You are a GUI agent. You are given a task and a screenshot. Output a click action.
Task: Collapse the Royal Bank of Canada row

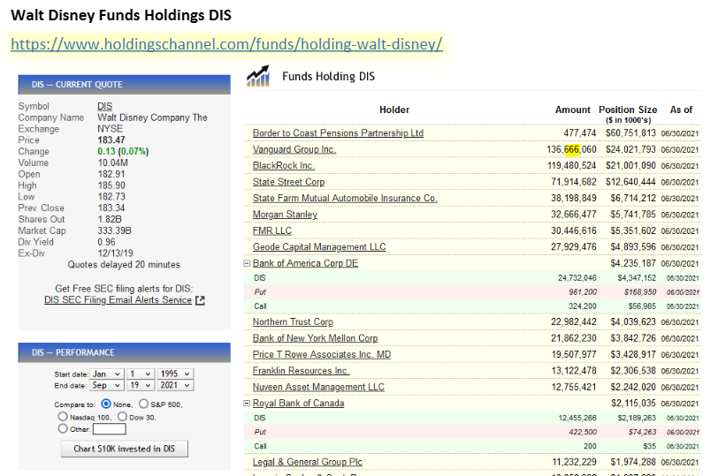click(x=247, y=404)
